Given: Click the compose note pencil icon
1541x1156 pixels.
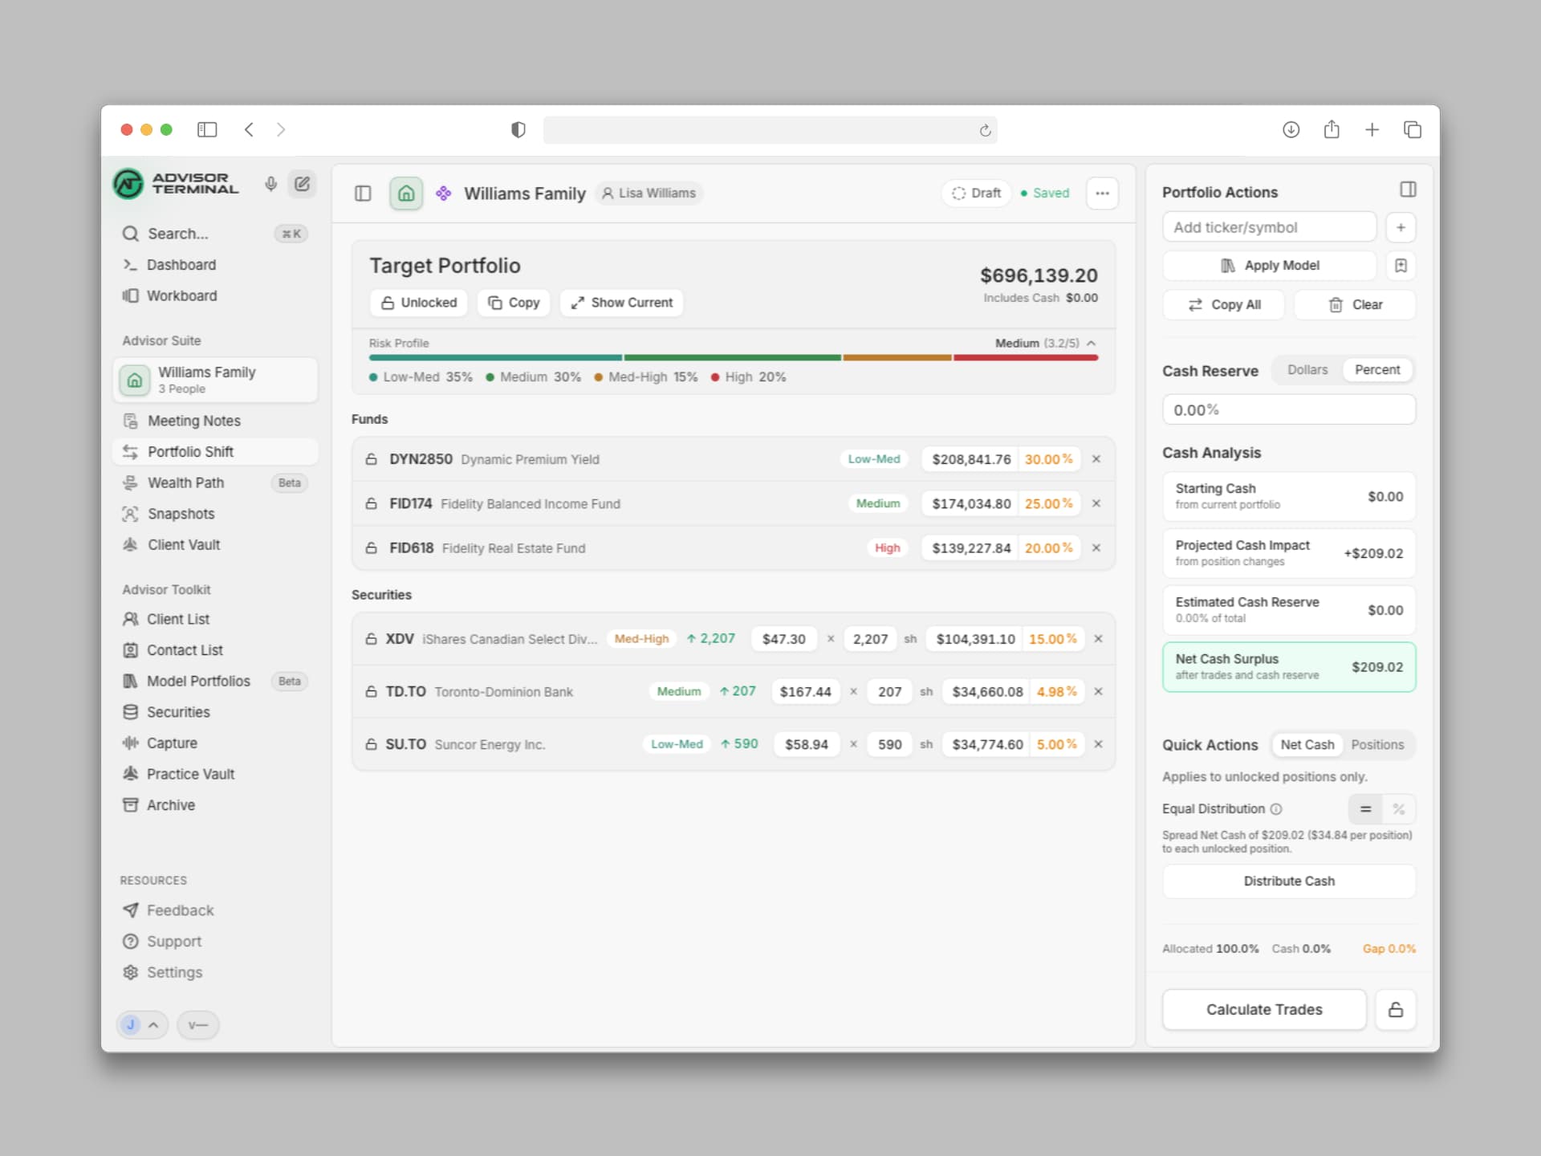Looking at the screenshot, I should point(302,184).
